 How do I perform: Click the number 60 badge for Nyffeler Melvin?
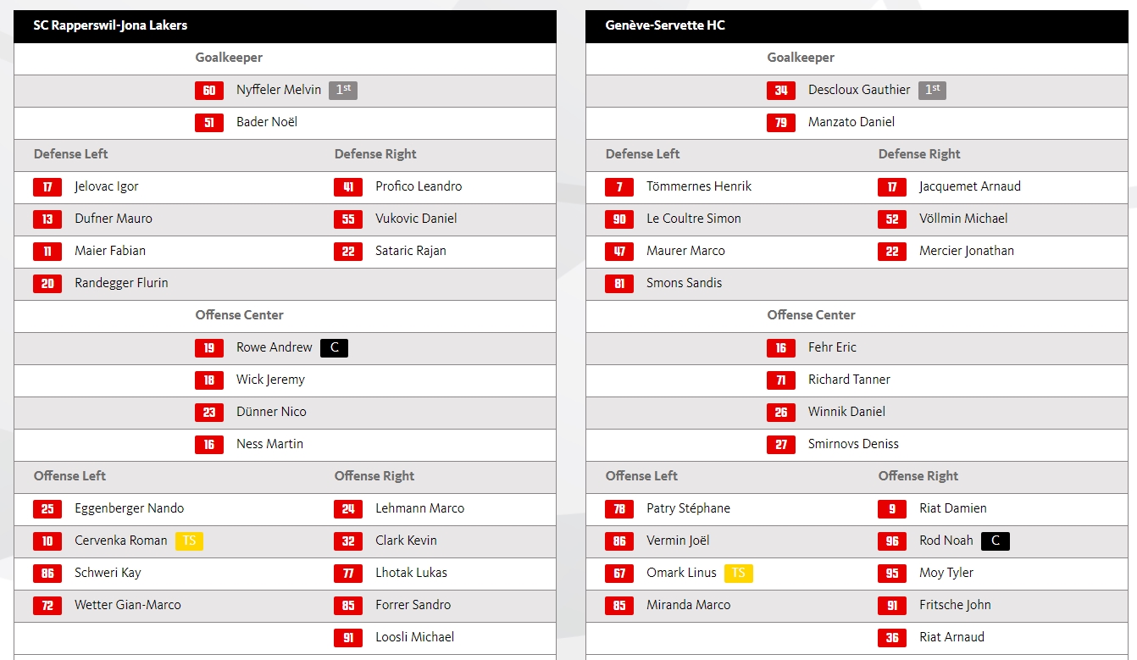(209, 91)
